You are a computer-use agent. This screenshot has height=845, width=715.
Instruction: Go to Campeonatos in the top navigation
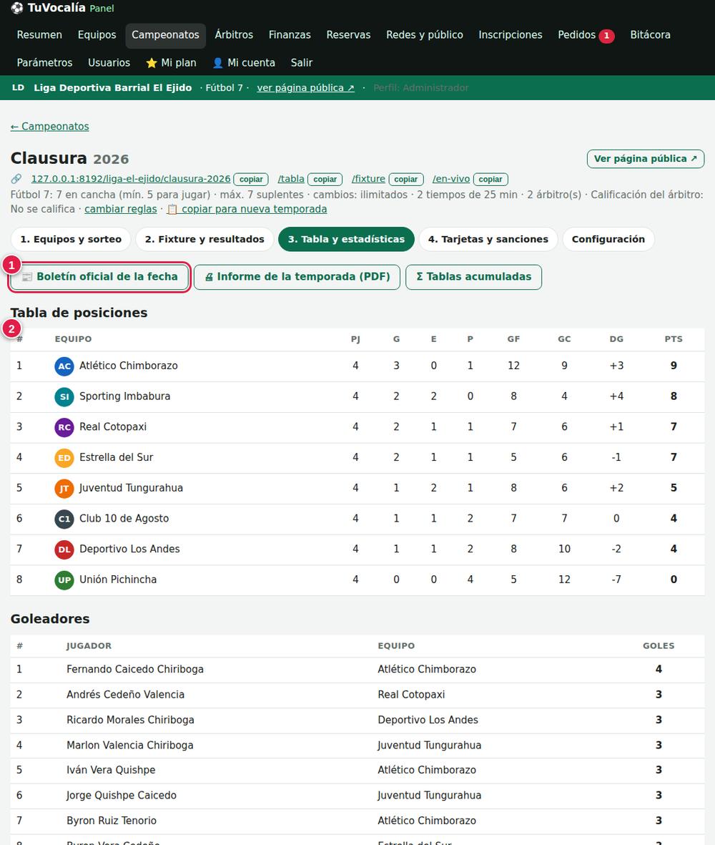tap(165, 36)
